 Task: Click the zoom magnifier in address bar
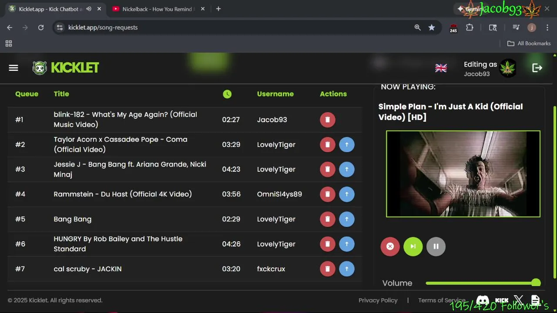coord(417,27)
